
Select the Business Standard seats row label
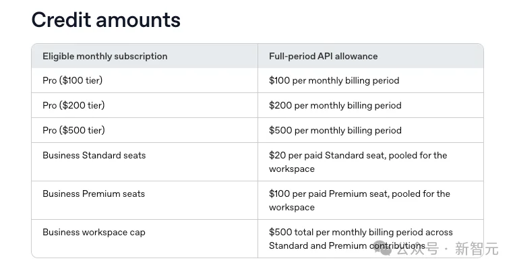[x=94, y=155]
